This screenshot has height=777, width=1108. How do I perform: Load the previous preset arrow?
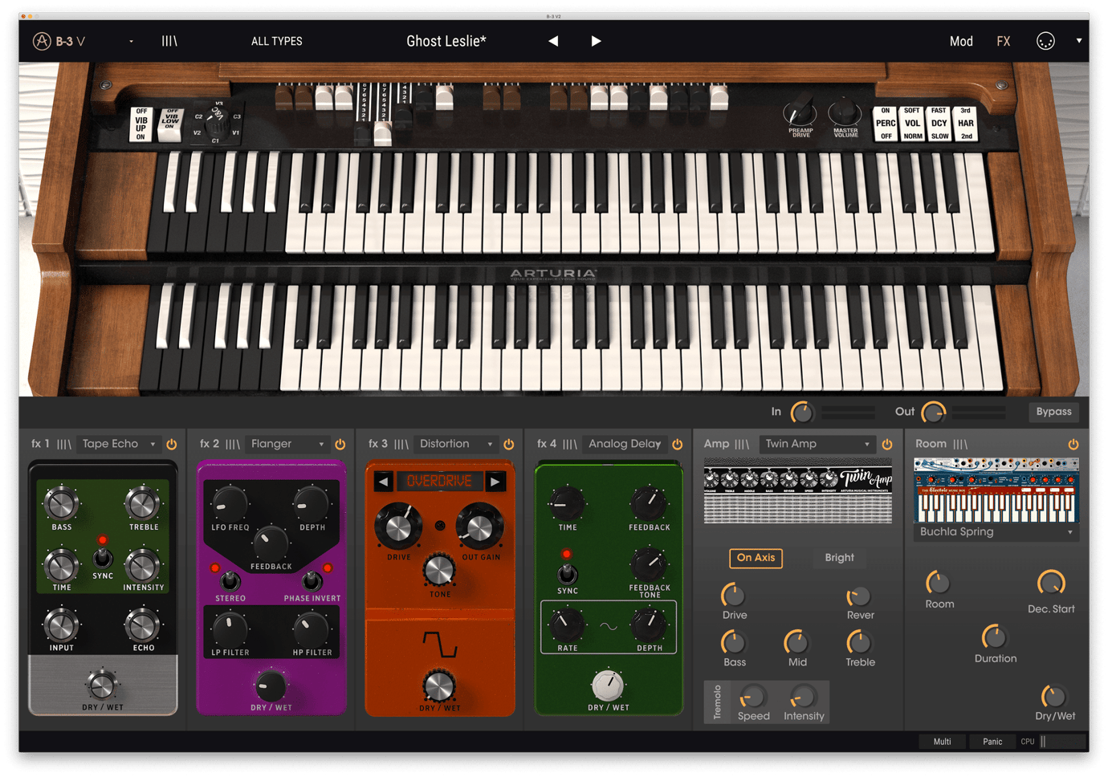(553, 41)
